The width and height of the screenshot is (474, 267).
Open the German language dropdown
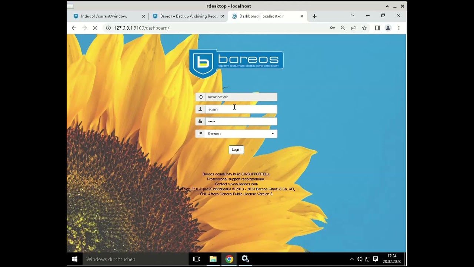tap(241, 133)
